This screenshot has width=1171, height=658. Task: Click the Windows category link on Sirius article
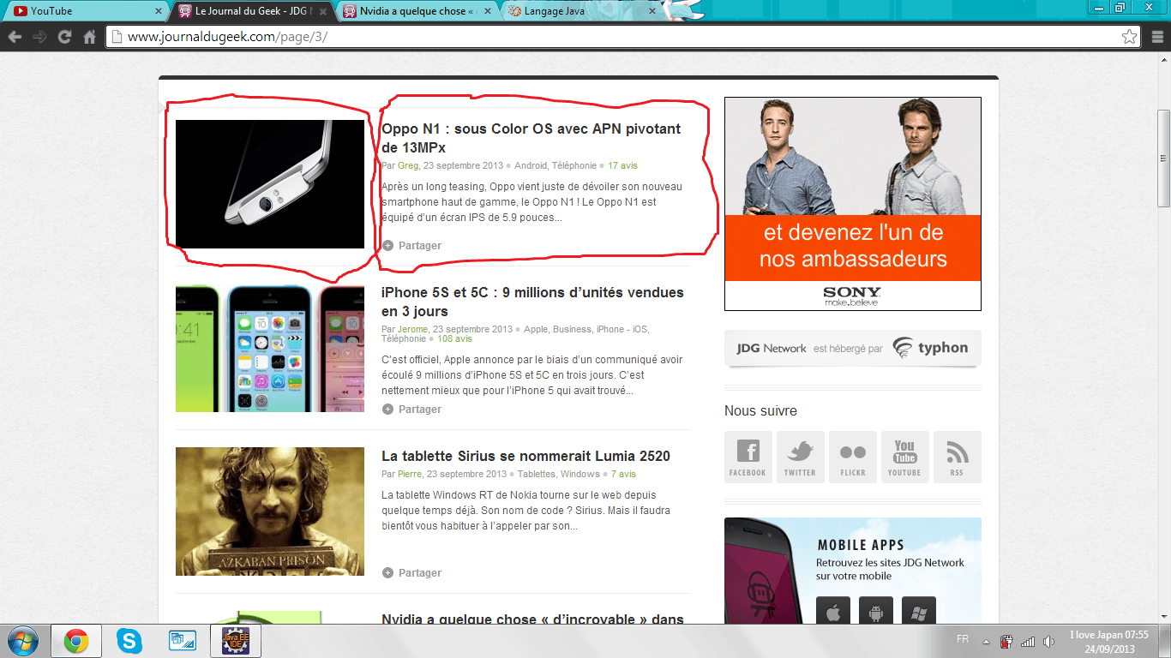(580, 474)
